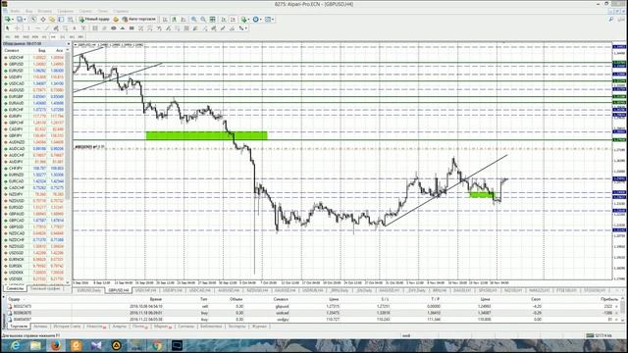Open the Графики menu
Image resolution: width=628 pixels, height=353 pixels.
coord(66,11)
